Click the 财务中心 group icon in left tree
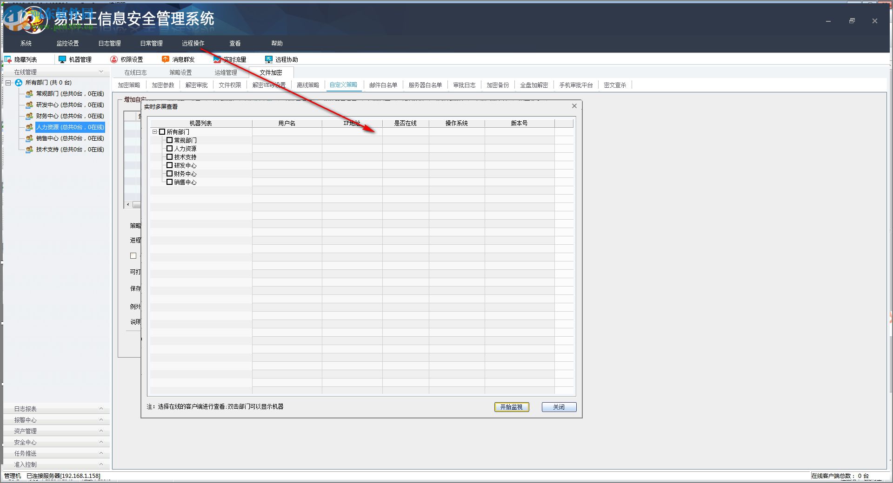 click(x=29, y=116)
